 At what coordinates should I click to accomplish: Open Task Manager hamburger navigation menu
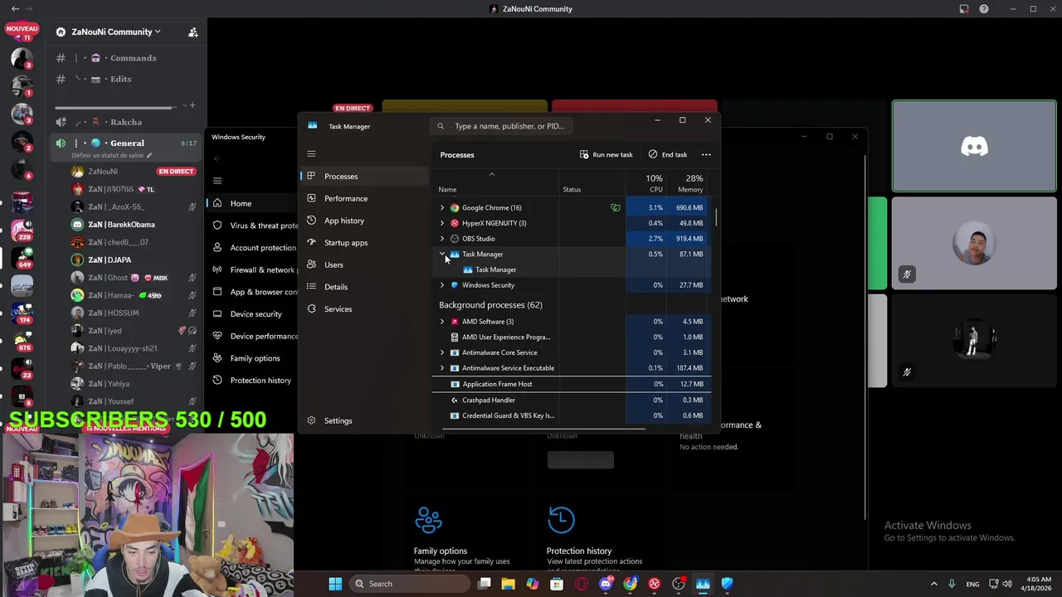(x=311, y=153)
